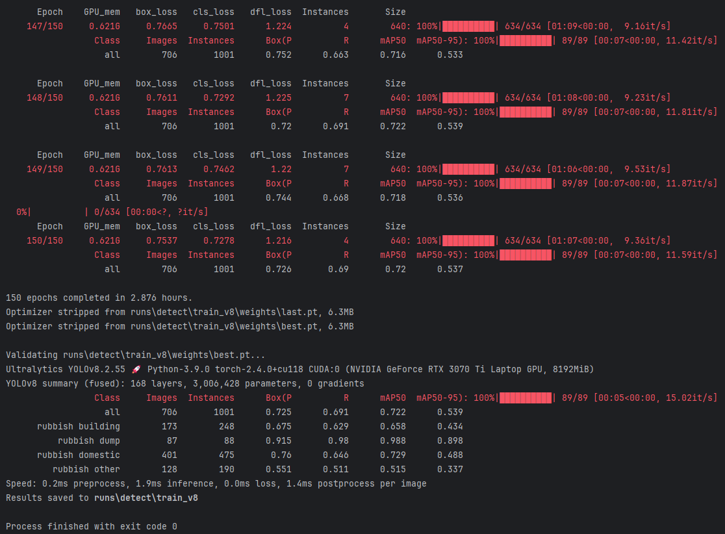725x534 pixels.
Task: Click the last.pt weights path line
Action: pos(180,312)
